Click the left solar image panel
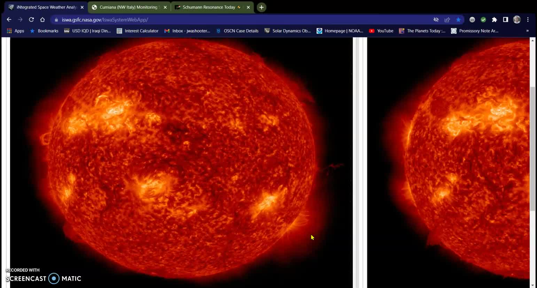This screenshot has width=537, height=288. (181, 162)
